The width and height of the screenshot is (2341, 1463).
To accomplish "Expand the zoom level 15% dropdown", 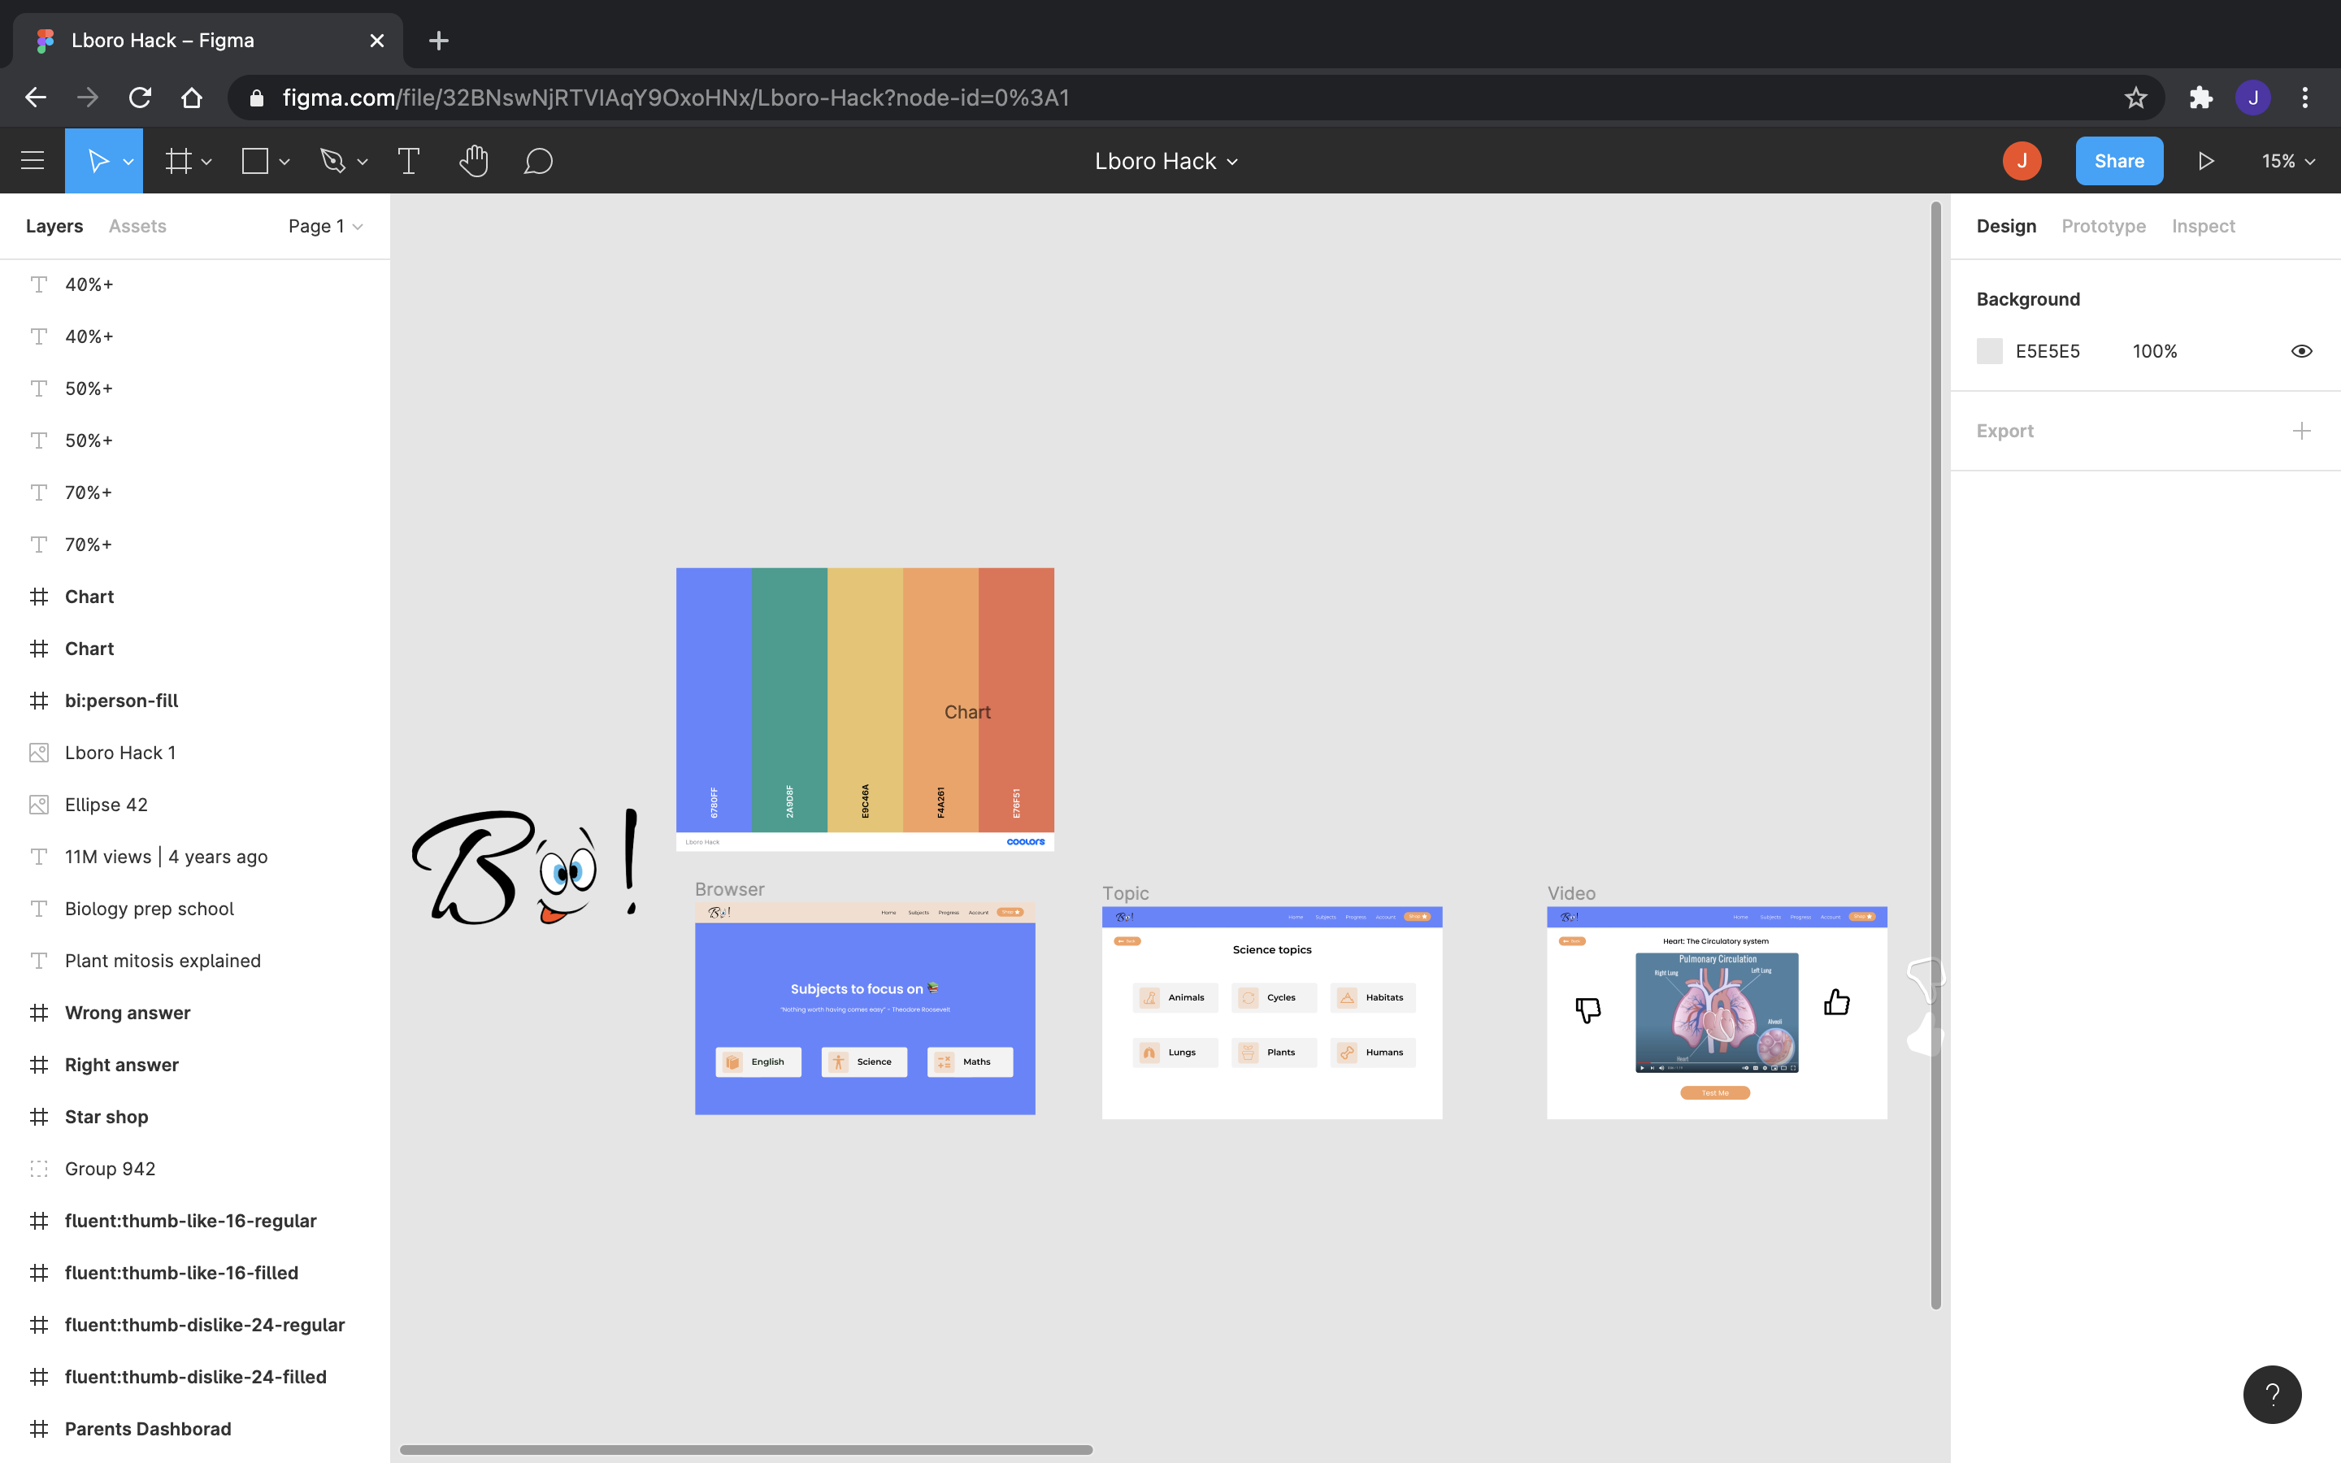I will click(x=2288, y=161).
